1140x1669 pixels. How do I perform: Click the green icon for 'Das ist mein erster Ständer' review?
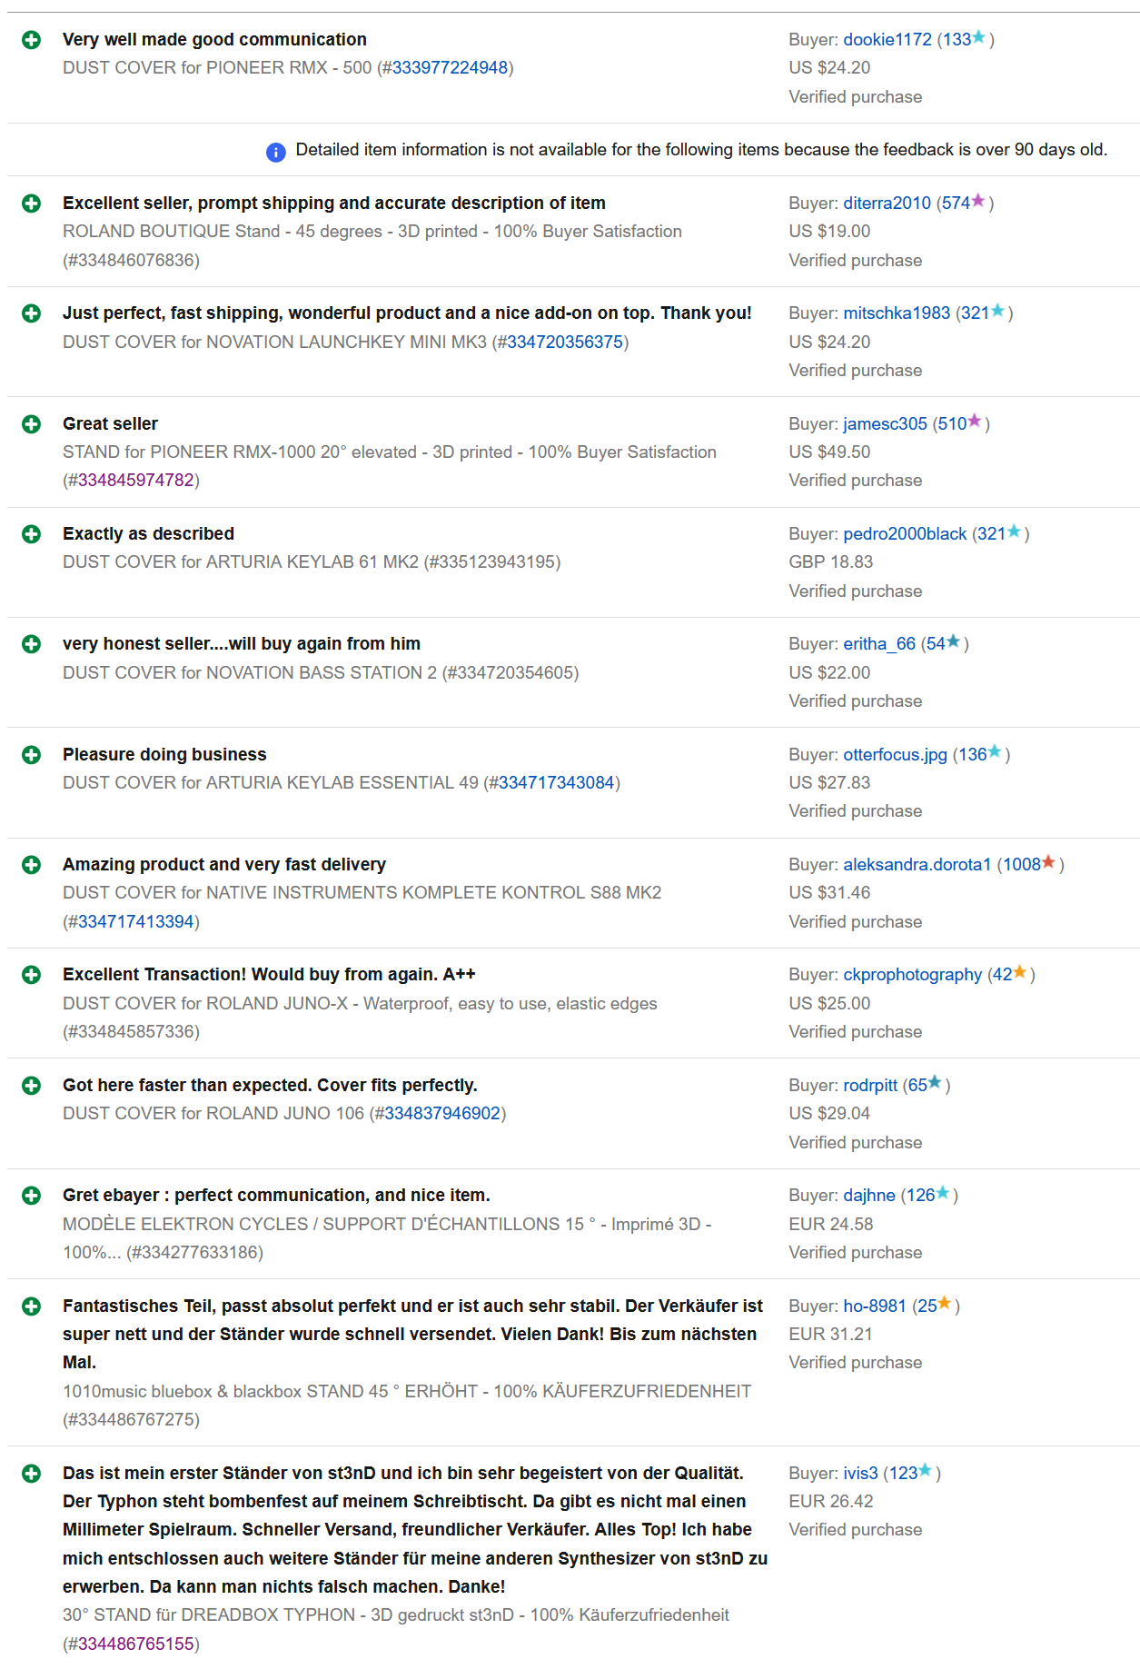coord(32,1474)
